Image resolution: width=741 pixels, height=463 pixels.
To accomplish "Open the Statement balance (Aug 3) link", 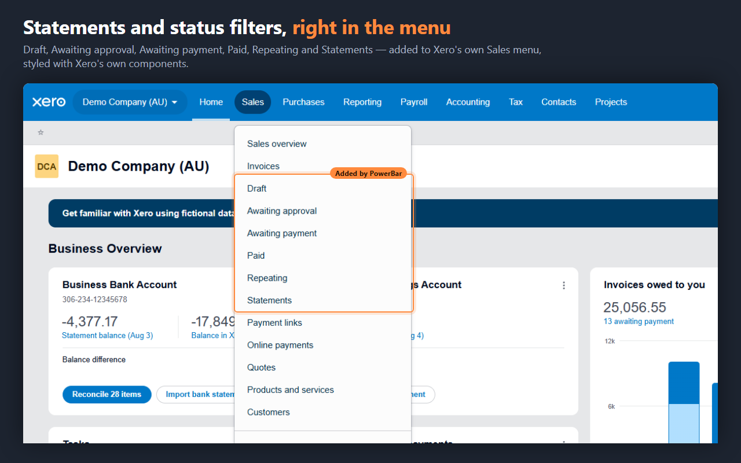I will click(x=107, y=336).
